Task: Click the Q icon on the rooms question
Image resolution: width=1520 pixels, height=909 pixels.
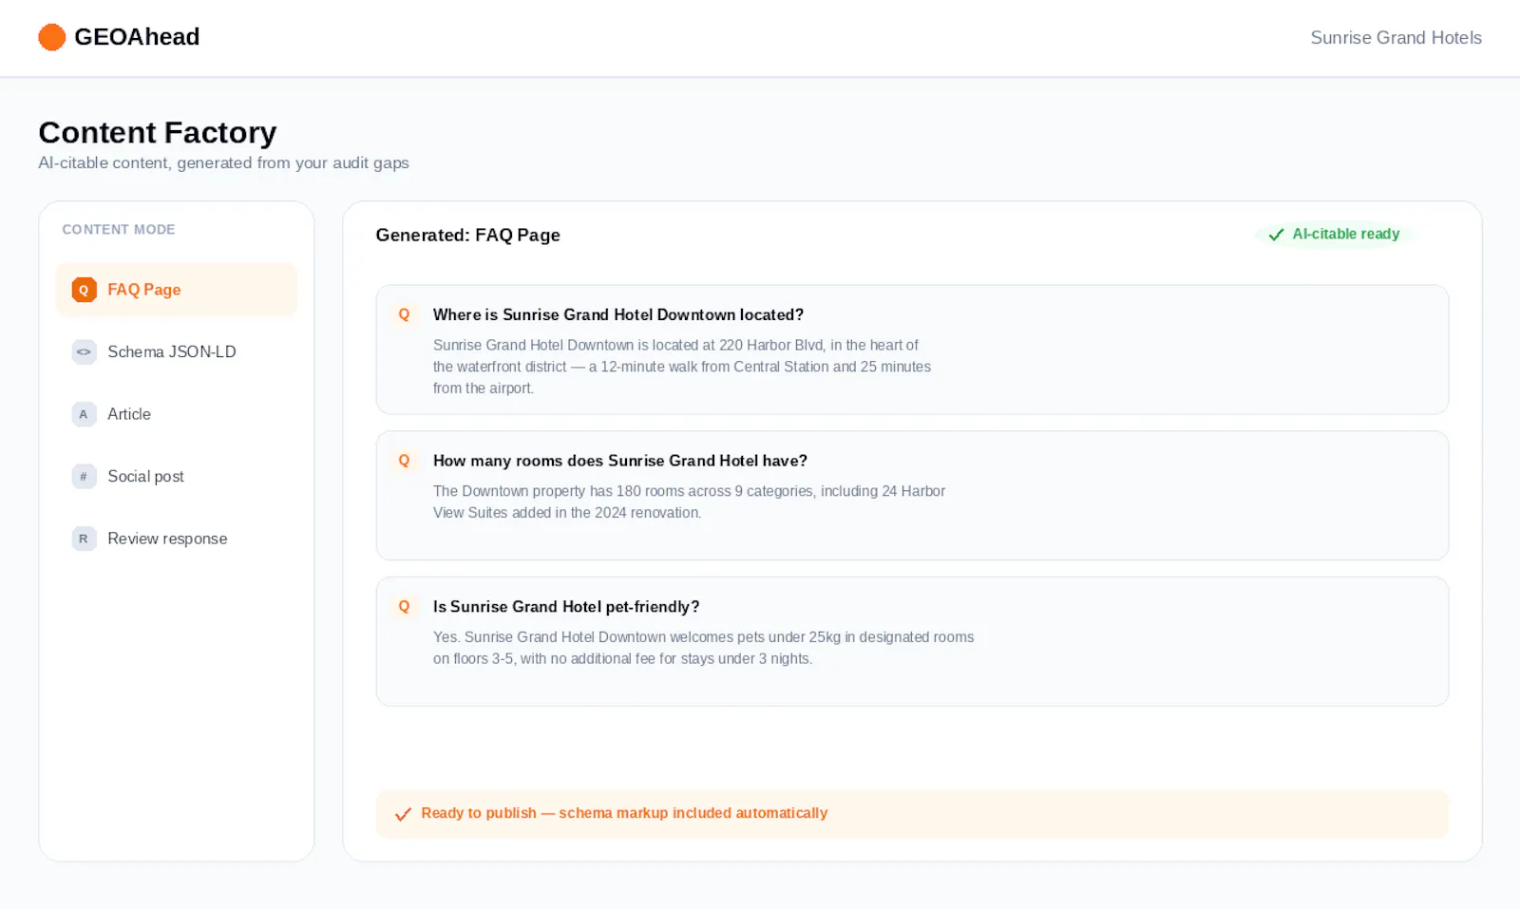Action: click(x=404, y=461)
